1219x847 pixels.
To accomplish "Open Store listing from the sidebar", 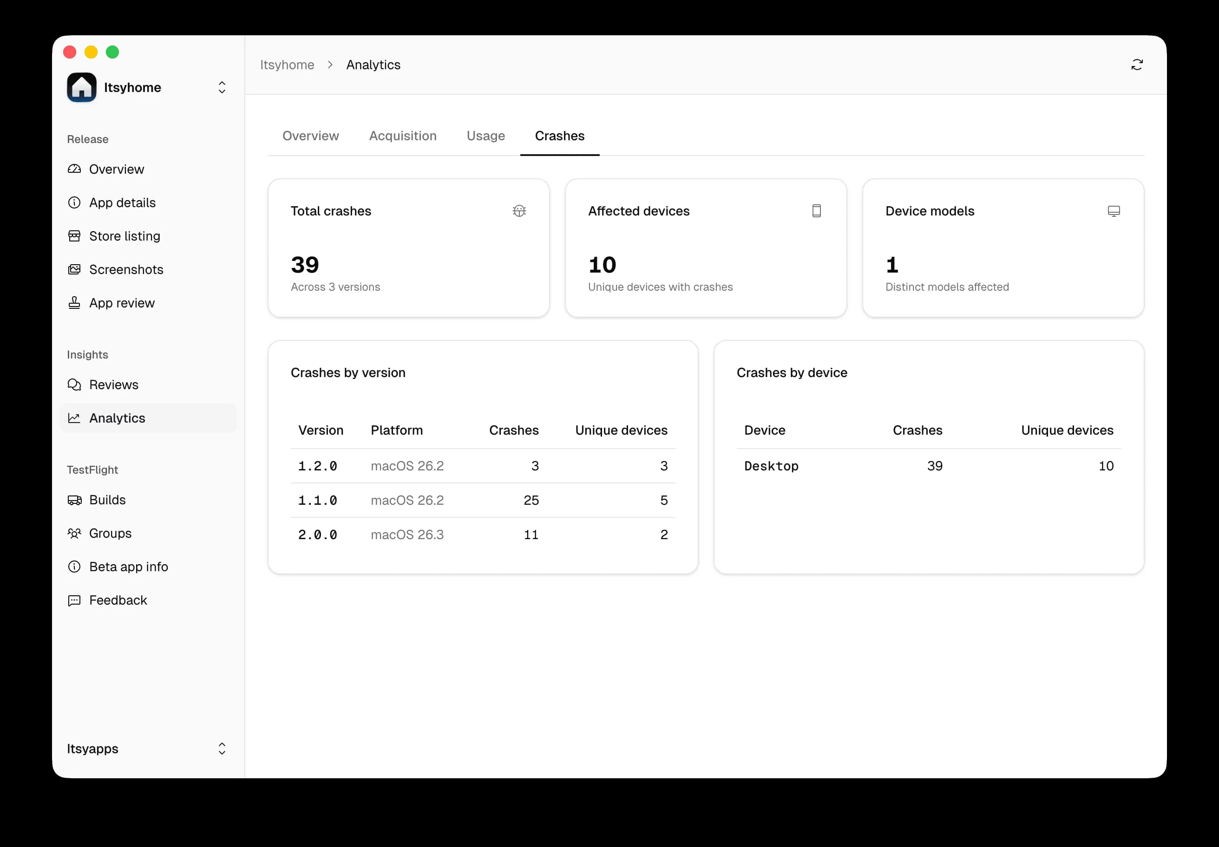I will click(124, 236).
